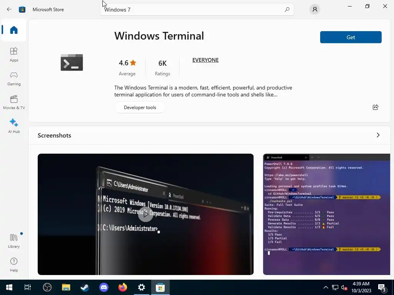This screenshot has height=295, width=394.
Task: Open the Developer tools category
Action: pyautogui.click(x=140, y=108)
